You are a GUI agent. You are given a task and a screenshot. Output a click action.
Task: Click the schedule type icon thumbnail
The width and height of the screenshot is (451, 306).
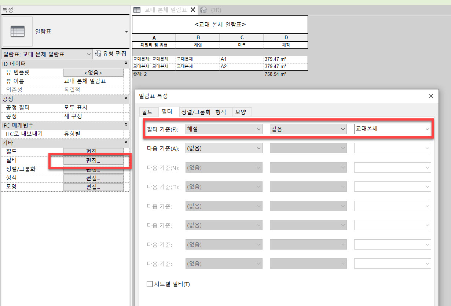pyautogui.click(x=17, y=32)
